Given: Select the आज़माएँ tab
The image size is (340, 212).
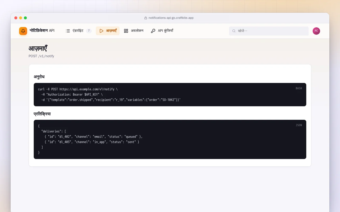Looking at the screenshot, I should 108,31.
